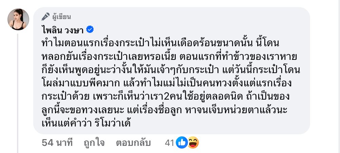340x153 pixels.
Task: Open the 41 reactions count
Action: tap(169, 142)
